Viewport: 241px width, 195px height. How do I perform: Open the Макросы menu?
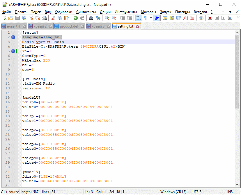coord(148,12)
